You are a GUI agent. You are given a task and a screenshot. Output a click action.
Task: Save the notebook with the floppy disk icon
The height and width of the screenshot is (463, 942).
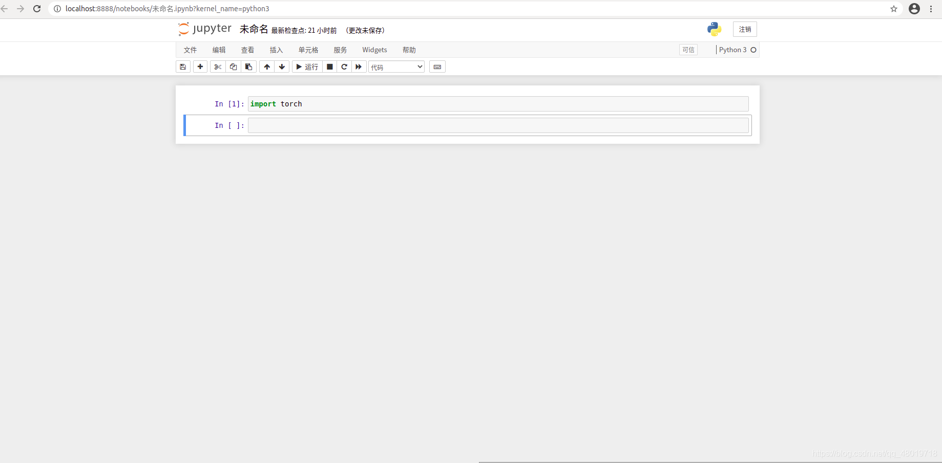point(183,67)
